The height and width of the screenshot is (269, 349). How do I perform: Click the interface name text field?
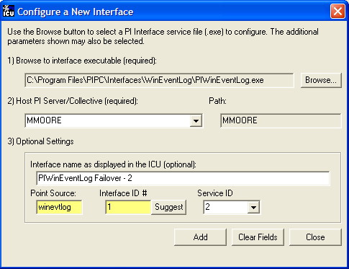click(183, 178)
